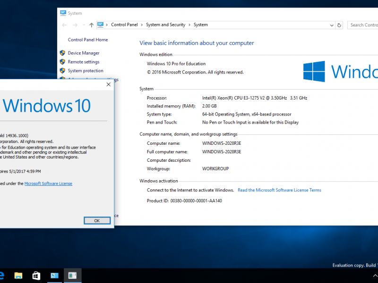Viewport: 378px width, 283px height.
Task: Switch to About Windows taskbar item
Action: click(x=73, y=275)
